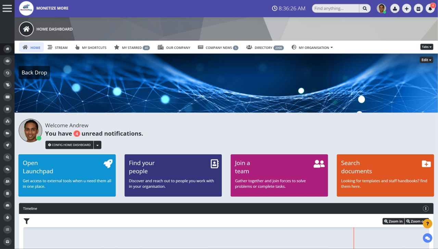Expand the arrow next to Config Home Dashboard
The image size is (438, 249).
(98, 145)
